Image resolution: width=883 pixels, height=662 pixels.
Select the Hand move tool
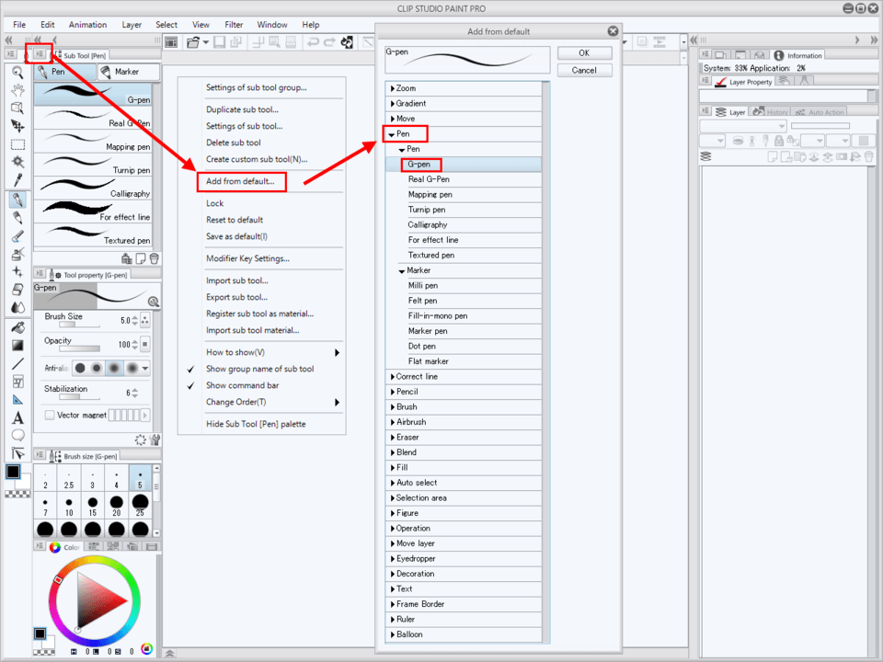(x=17, y=90)
